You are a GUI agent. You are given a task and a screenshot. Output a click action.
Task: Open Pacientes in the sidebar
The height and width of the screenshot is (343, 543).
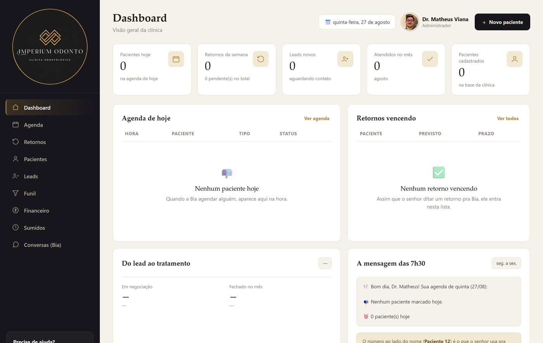[x=50, y=159]
